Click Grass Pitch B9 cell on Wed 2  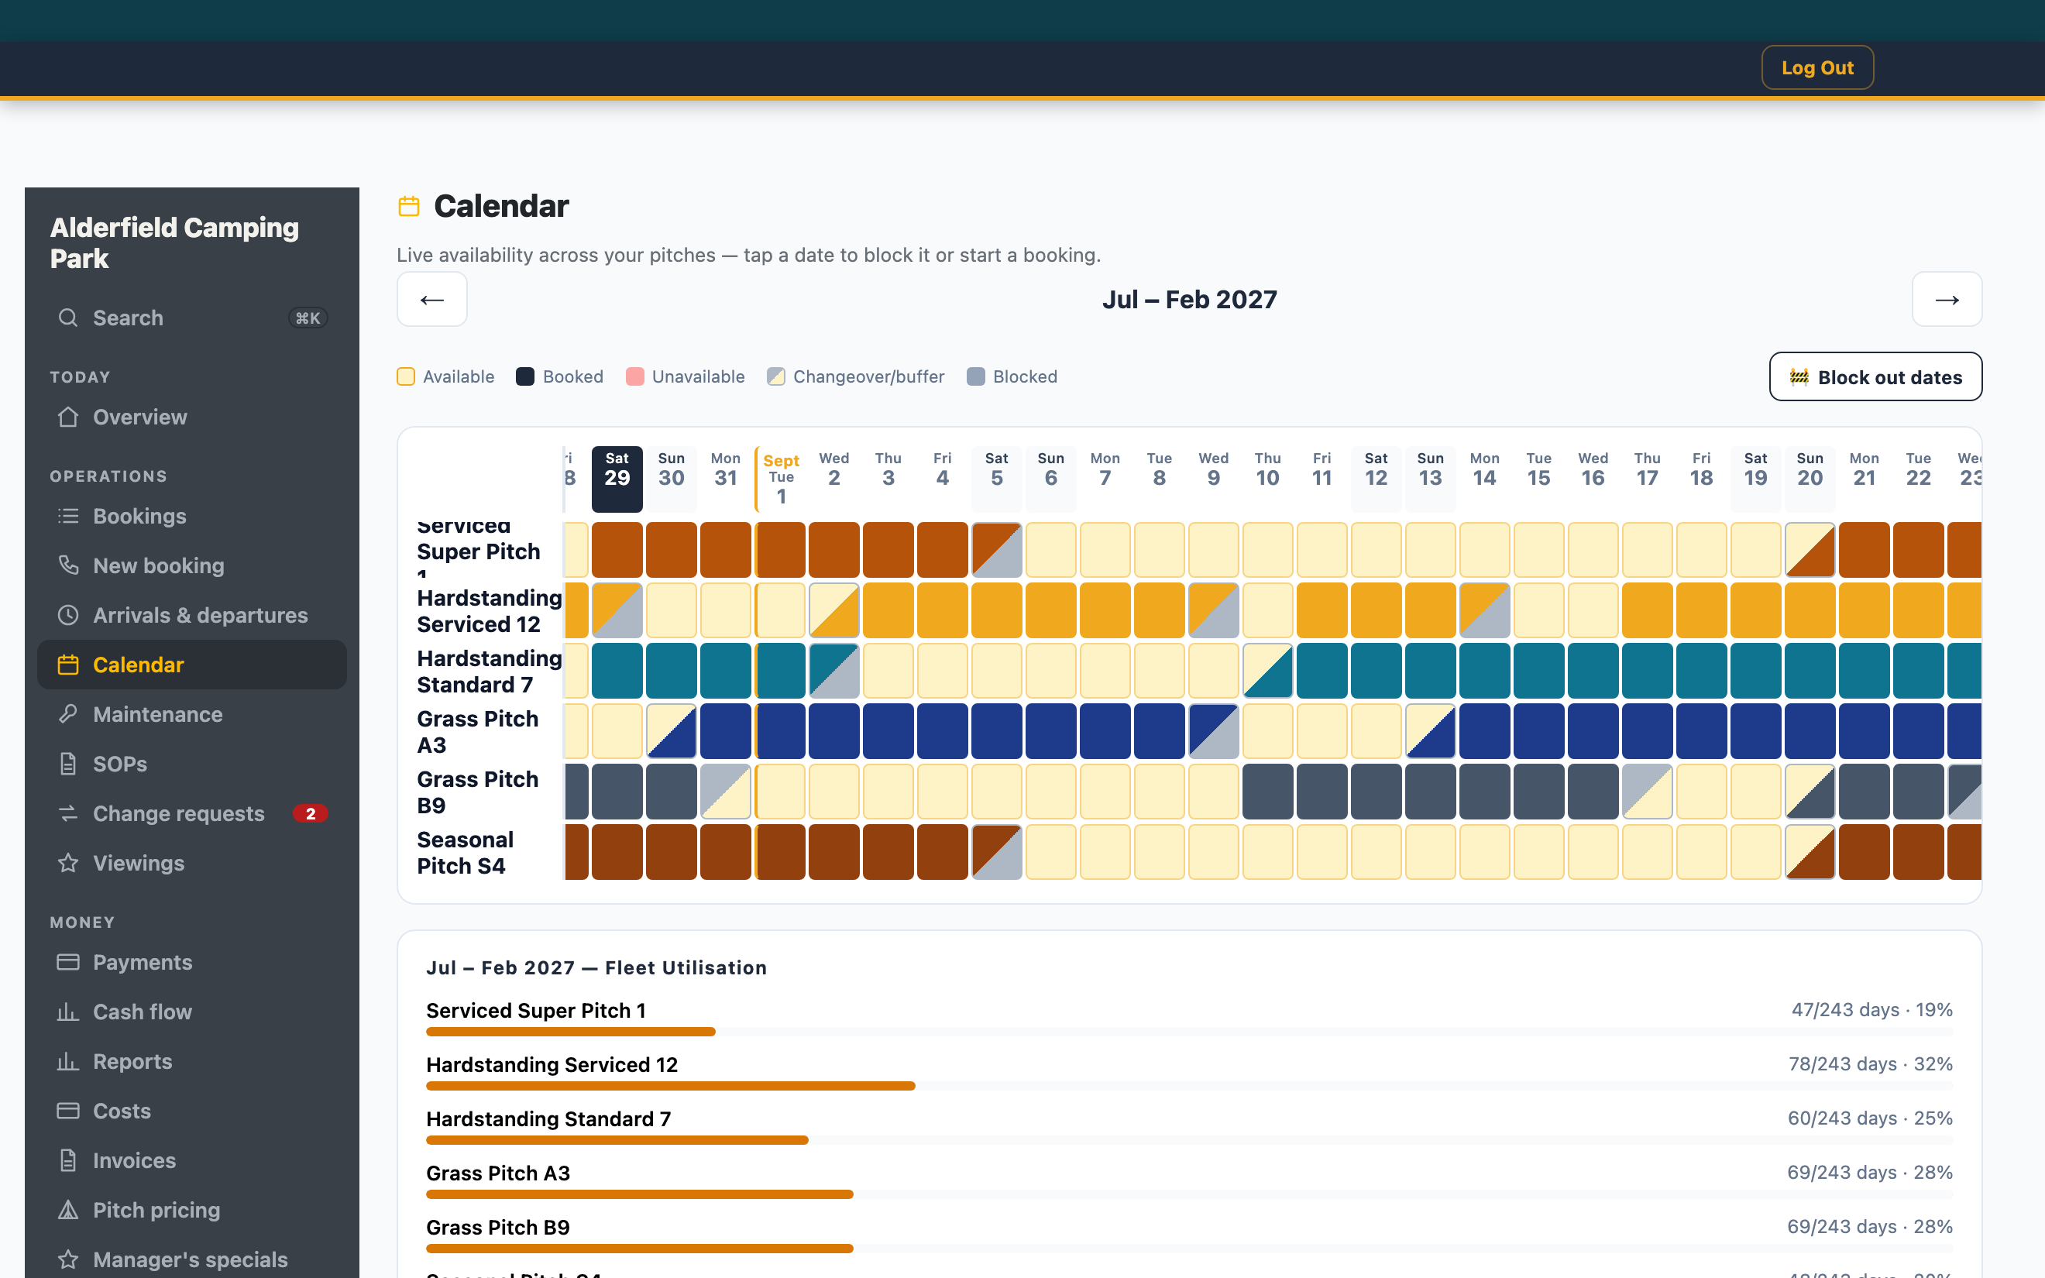tap(834, 792)
